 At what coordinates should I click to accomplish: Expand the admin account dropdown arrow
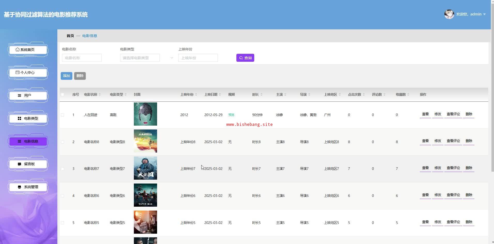pos(484,14)
